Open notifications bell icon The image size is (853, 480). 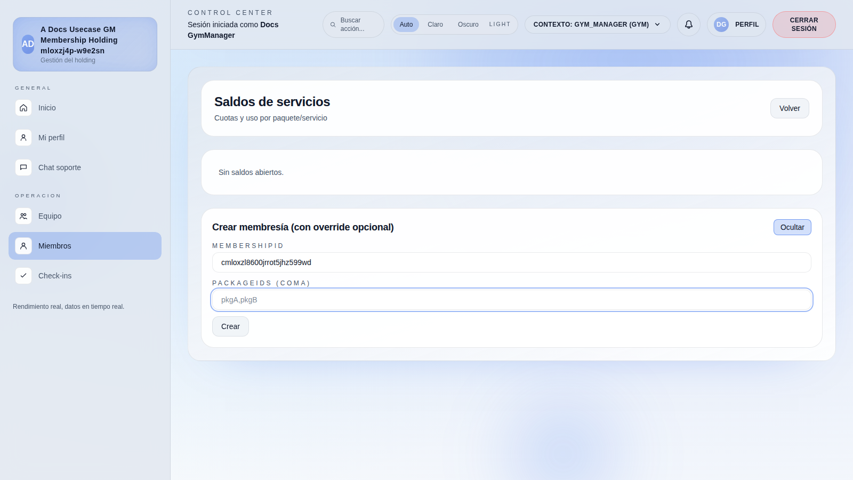(688, 25)
